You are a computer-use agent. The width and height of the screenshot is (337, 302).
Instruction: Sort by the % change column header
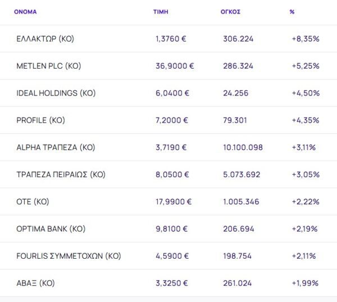(x=292, y=11)
